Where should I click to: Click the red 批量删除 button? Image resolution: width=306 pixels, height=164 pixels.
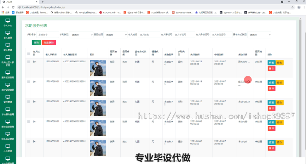pyautogui.click(x=49, y=43)
